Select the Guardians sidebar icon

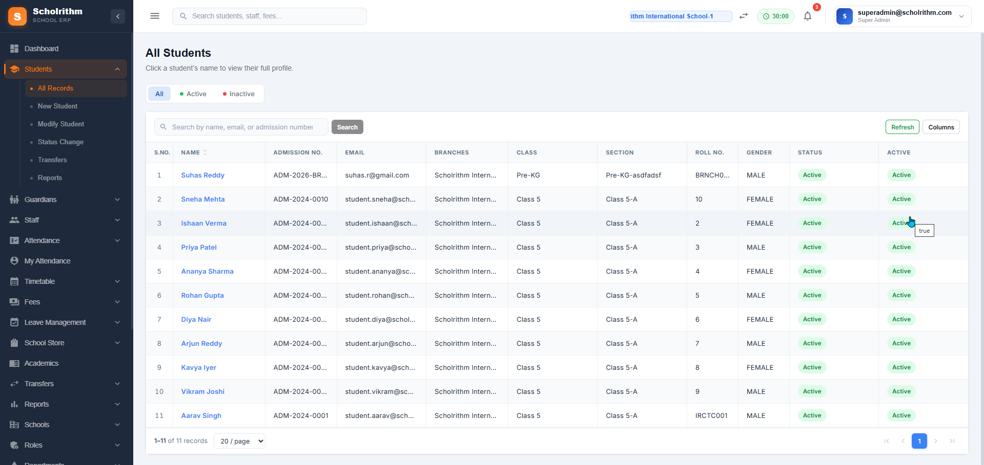pyautogui.click(x=14, y=200)
